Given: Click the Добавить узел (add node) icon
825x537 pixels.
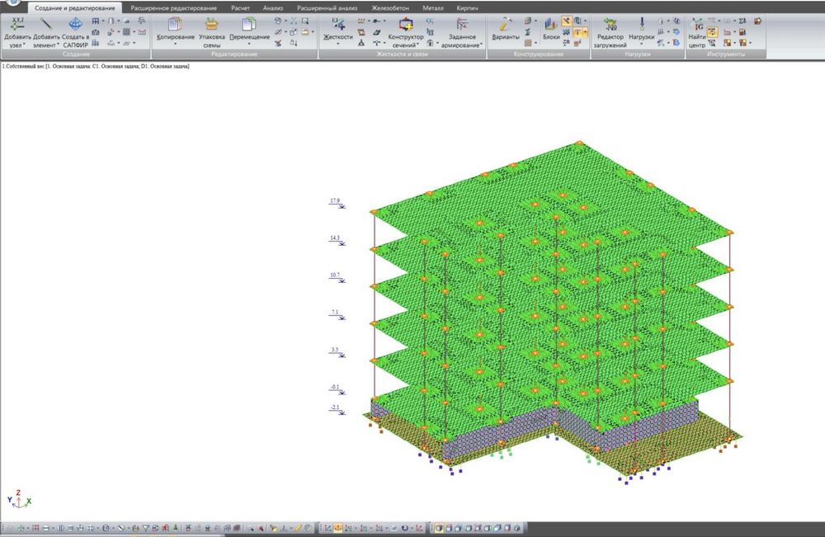Looking at the screenshot, I should tap(16, 24).
